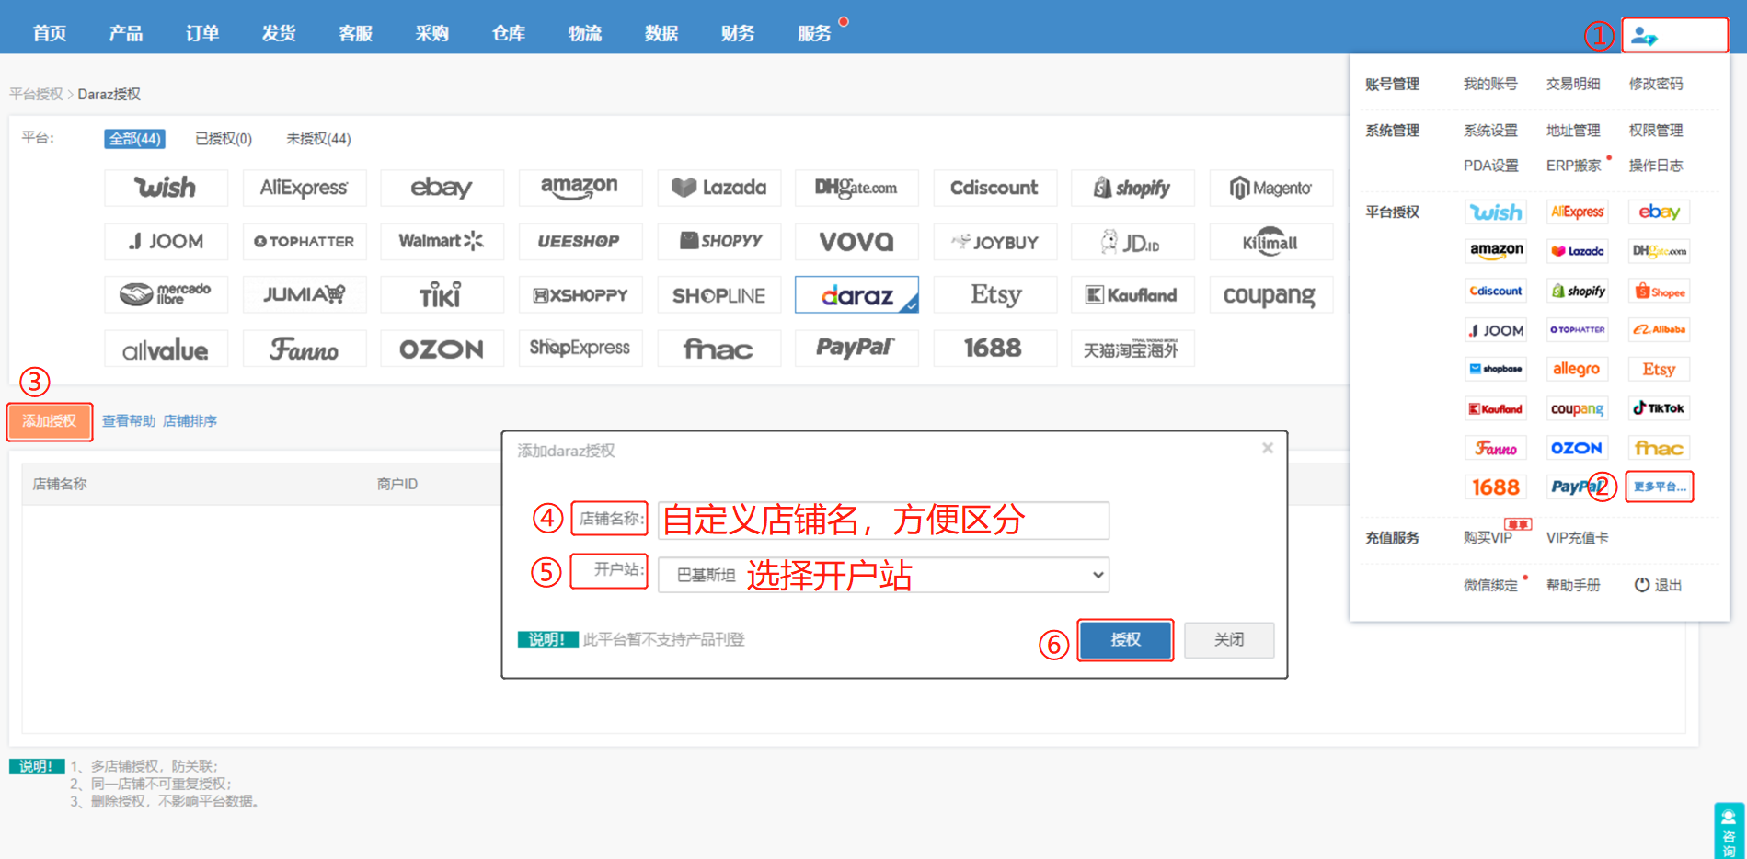Screen dimensions: 1747x859
Task: Select the 1688 tile in platform grid
Action: (994, 349)
